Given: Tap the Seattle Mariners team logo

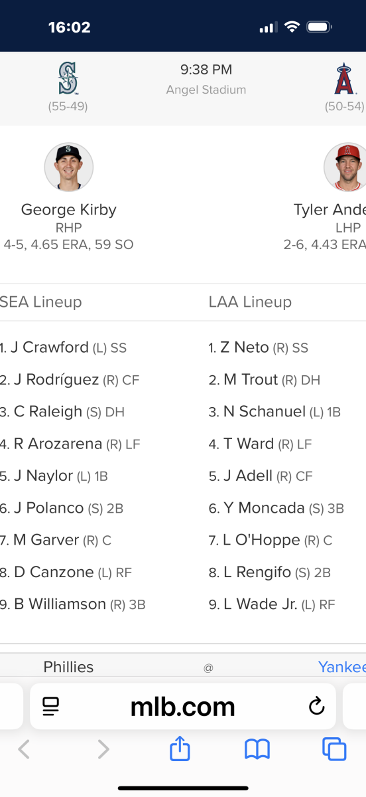Looking at the screenshot, I should coord(68,78).
